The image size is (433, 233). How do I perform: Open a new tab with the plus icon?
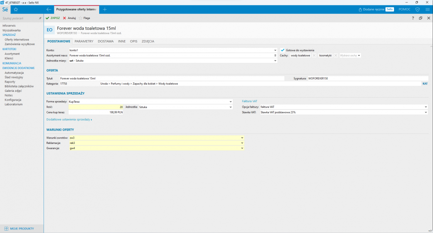[105, 9]
